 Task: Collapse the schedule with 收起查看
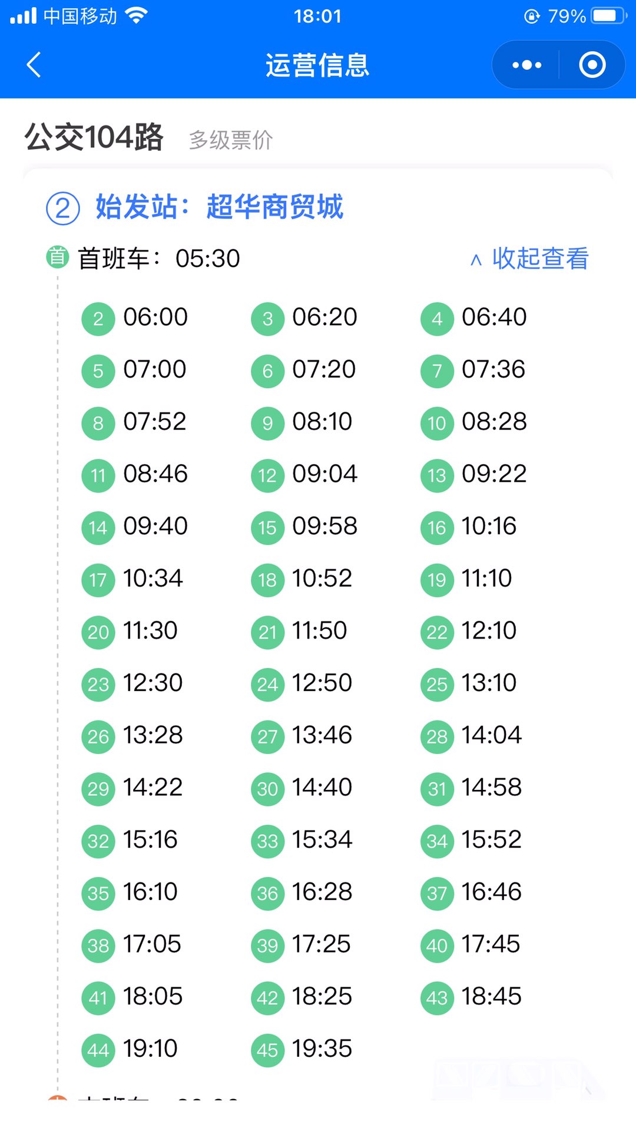(x=539, y=259)
